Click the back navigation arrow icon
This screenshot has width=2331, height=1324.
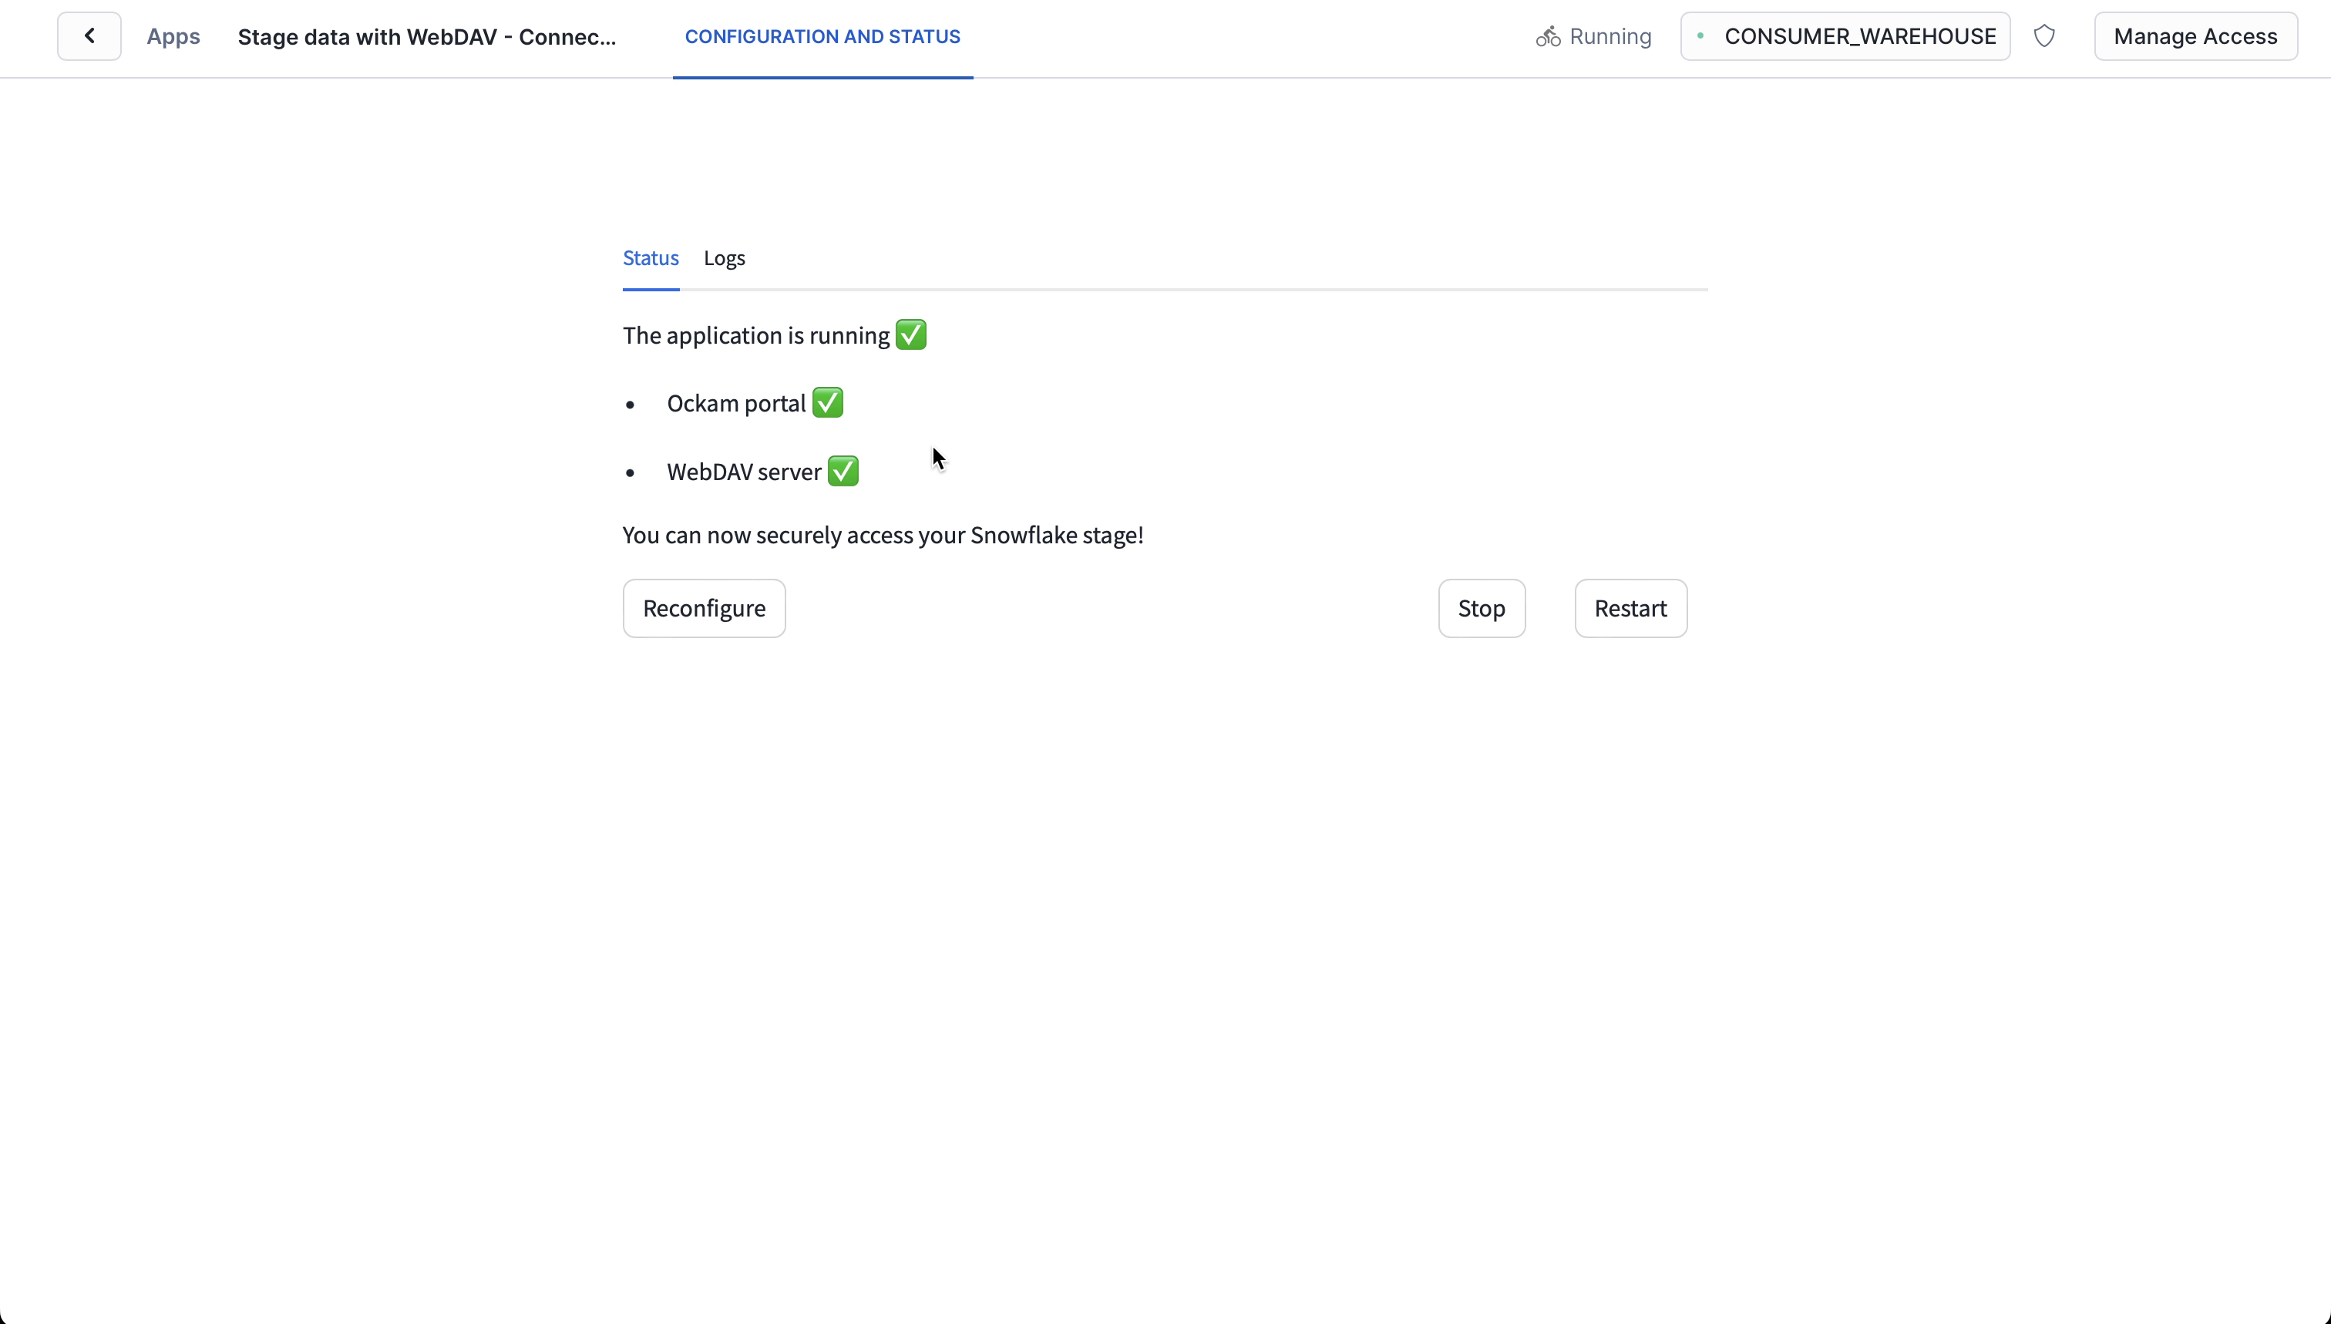[89, 35]
